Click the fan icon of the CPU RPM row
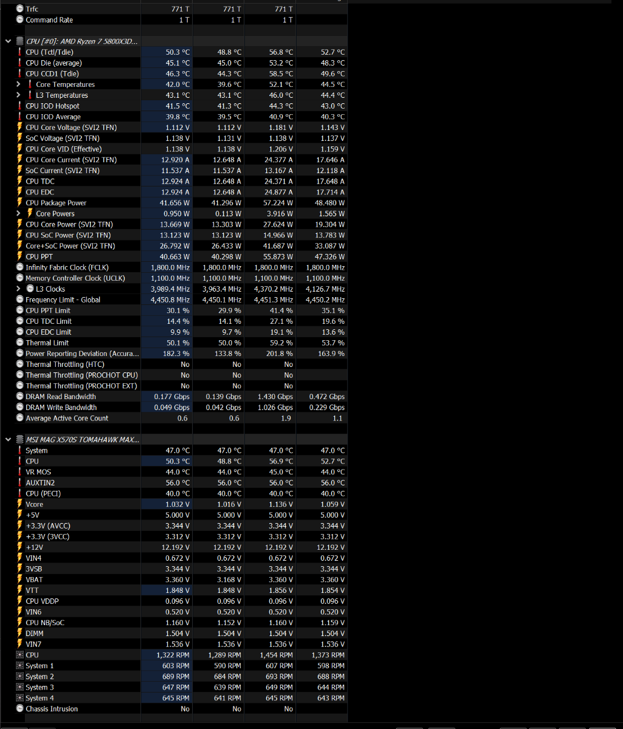 (20, 655)
